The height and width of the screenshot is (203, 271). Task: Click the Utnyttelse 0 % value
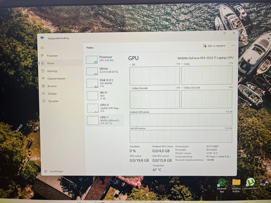(x=133, y=151)
